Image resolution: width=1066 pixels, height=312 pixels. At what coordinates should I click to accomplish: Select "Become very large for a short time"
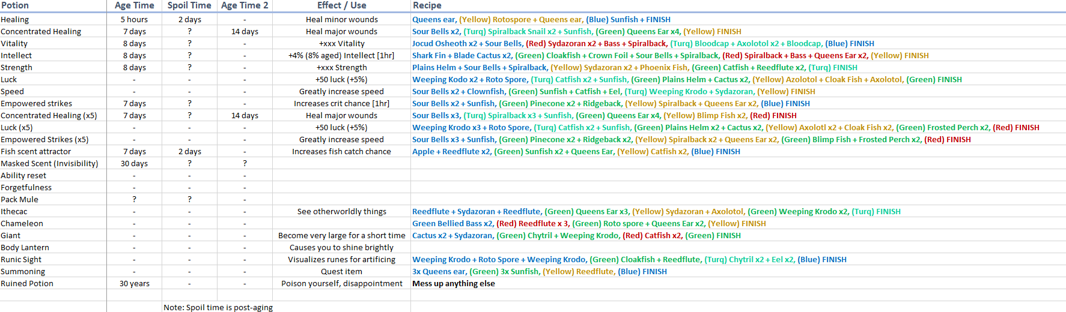click(x=341, y=235)
